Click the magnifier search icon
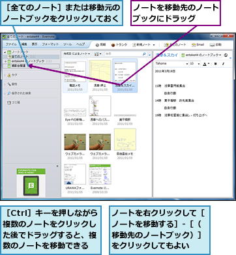This screenshot has height=255, width=236. 144,54
